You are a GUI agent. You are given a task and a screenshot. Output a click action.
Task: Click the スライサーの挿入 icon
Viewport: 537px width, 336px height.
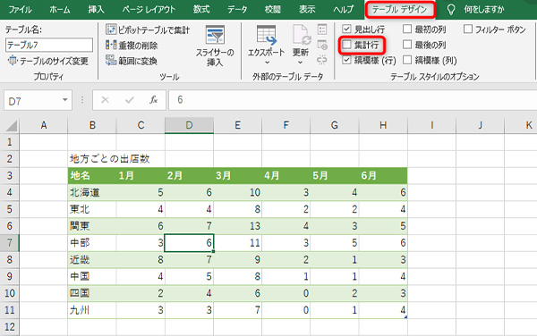(215, 35)
